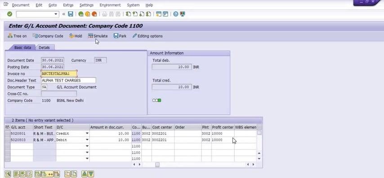Viewport: 384px width, 178px height.
Task: Open D/C dropdown in first empty row
Action: coord(87,146)
